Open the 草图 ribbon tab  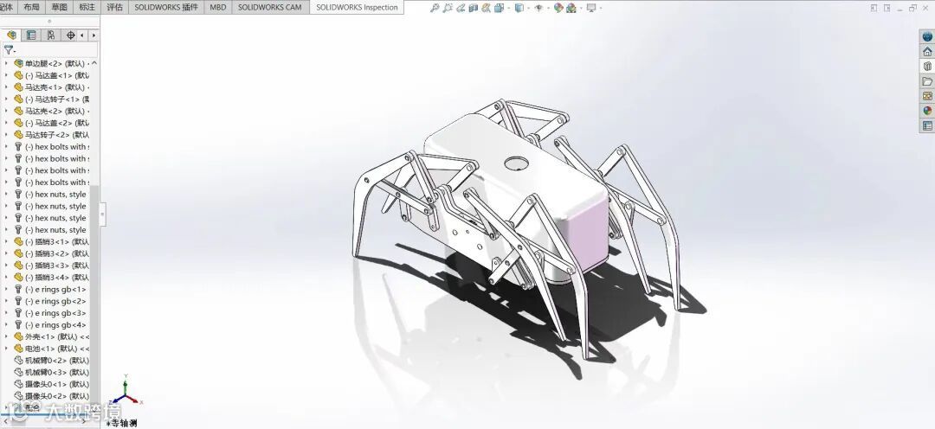click(x=59, y=7)
